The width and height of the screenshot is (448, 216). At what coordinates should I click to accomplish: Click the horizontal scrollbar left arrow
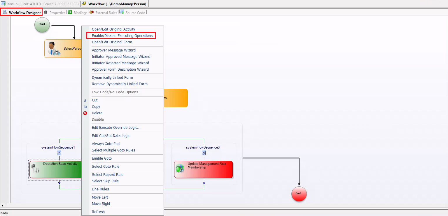coord(3,206)
